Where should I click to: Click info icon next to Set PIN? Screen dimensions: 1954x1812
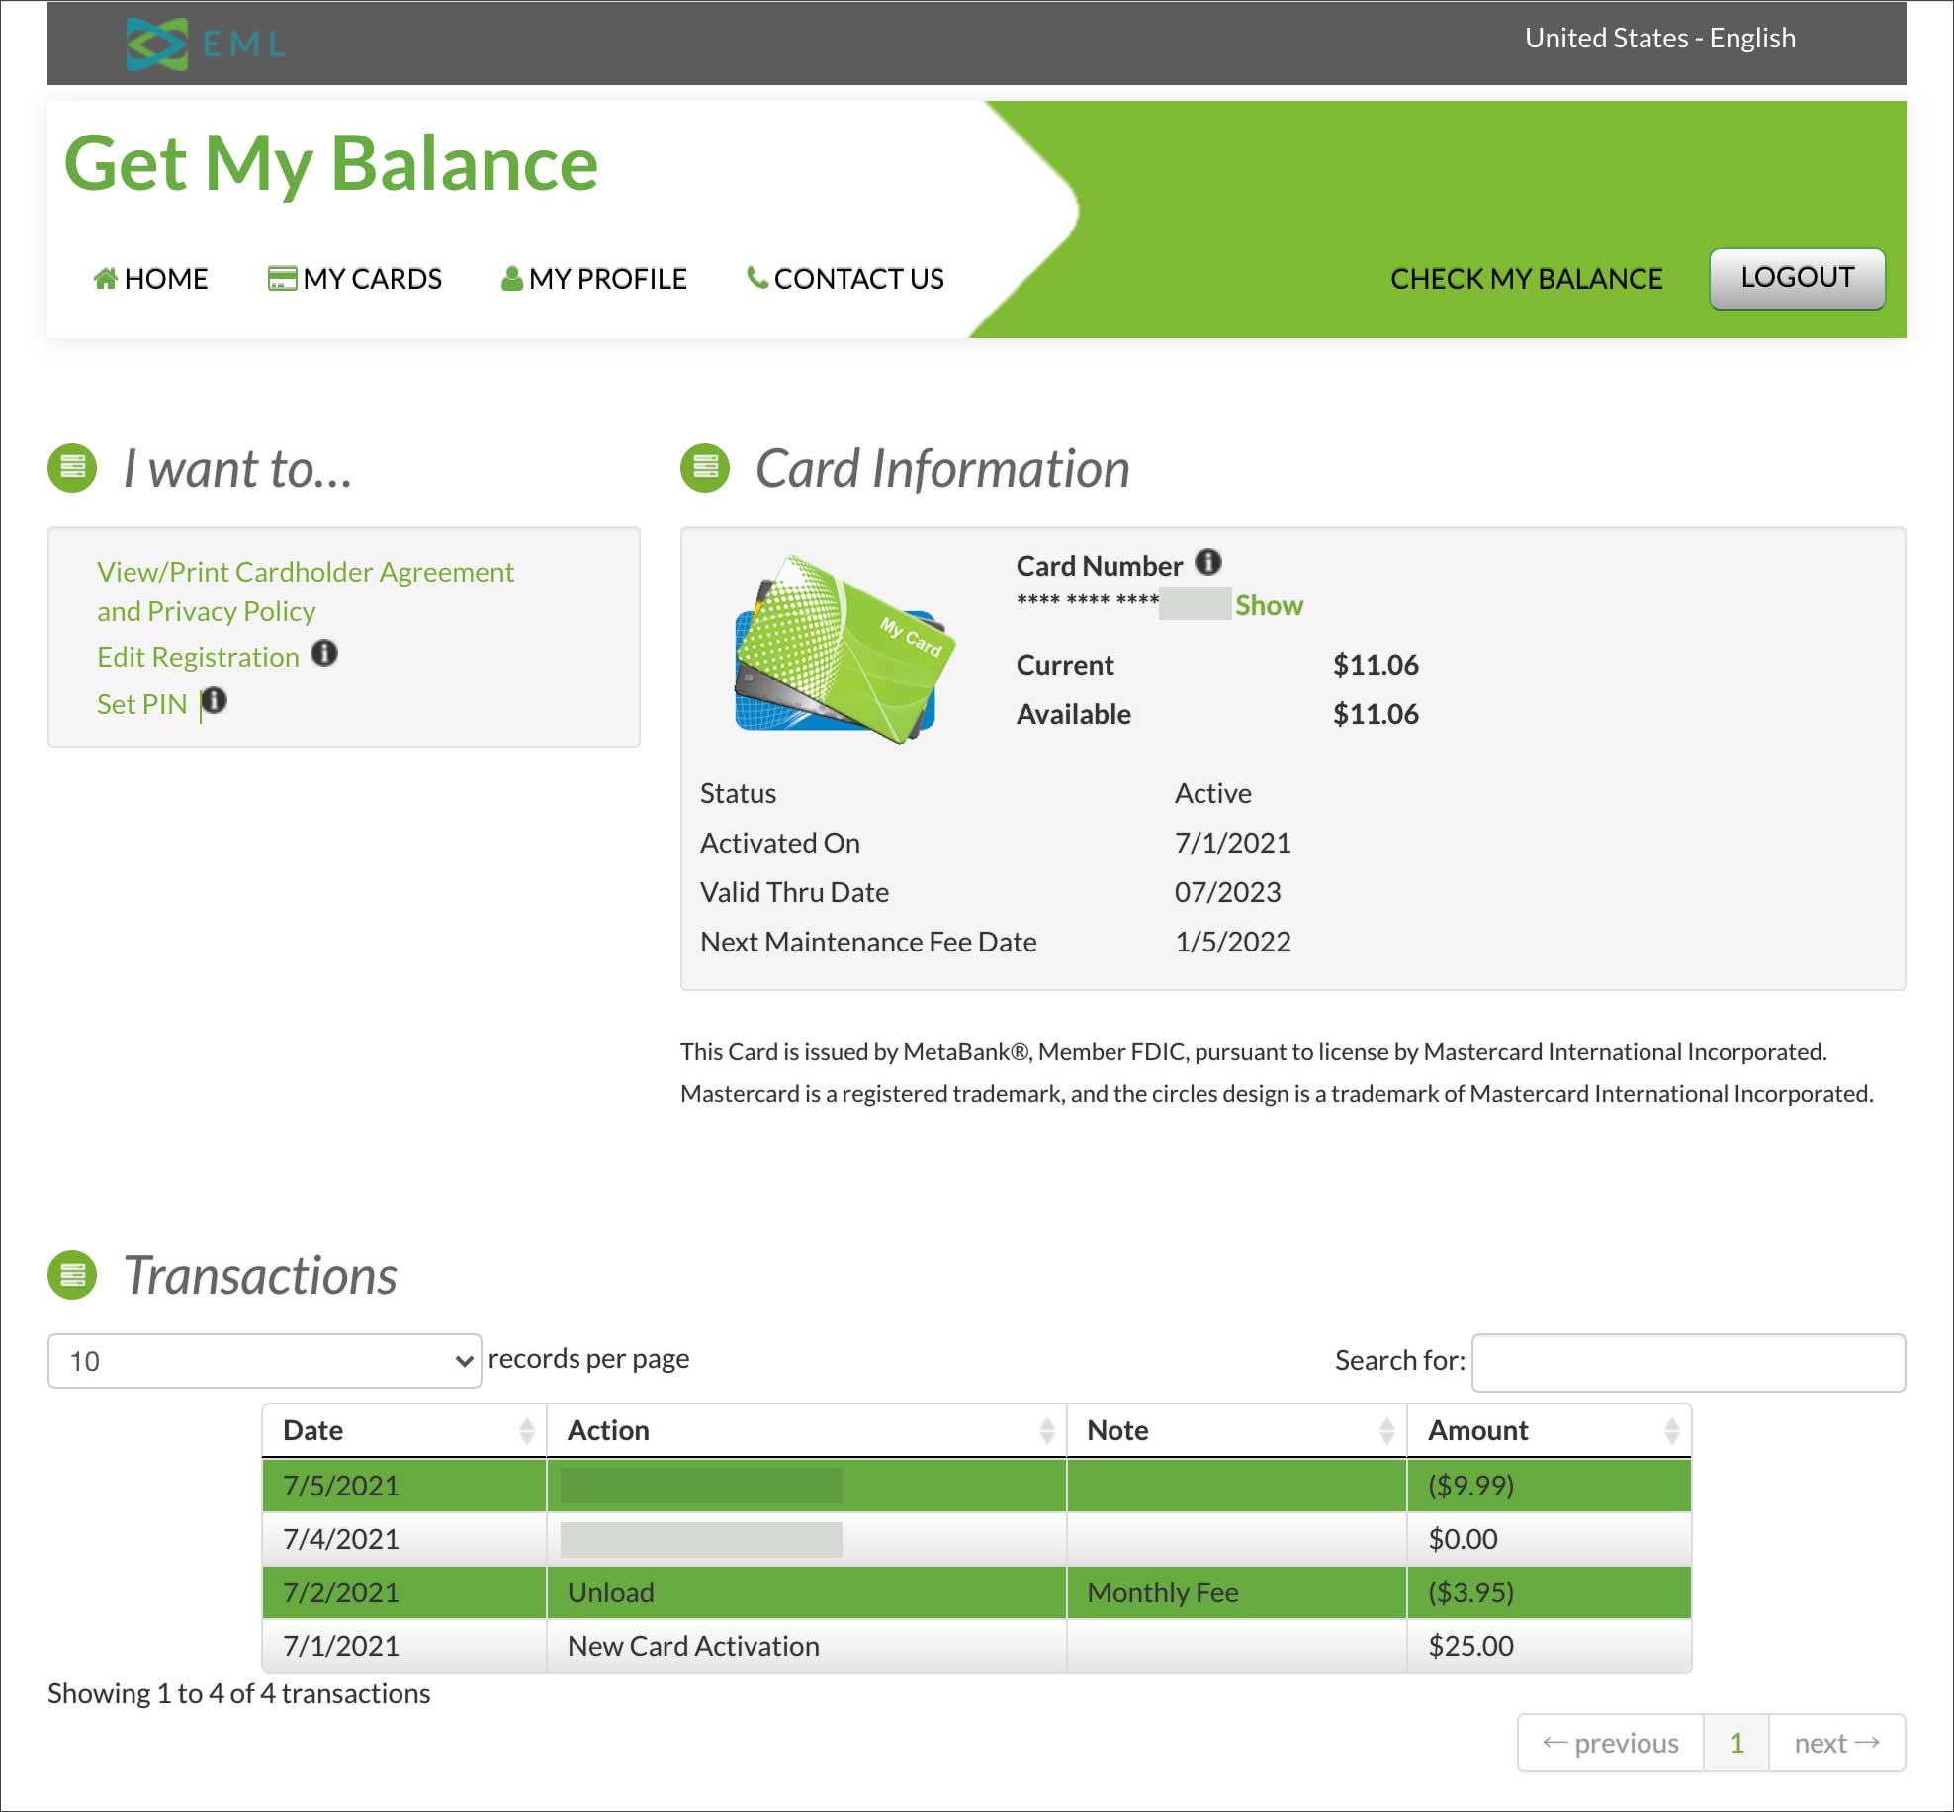point(215,701)
